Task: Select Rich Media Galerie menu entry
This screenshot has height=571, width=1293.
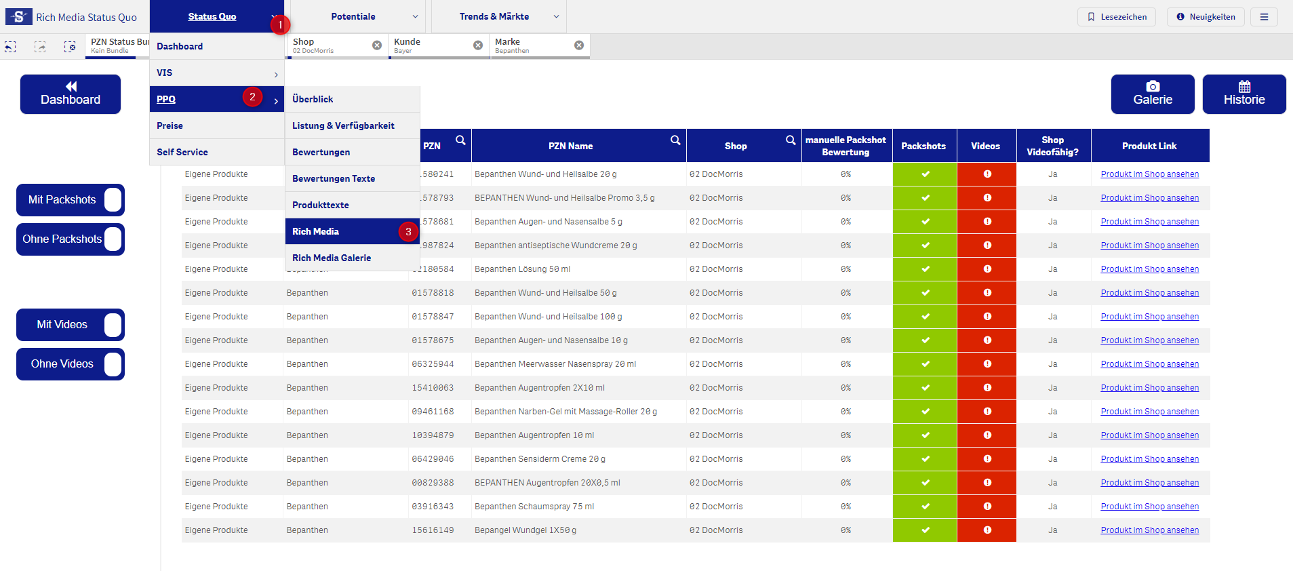Action: coord(332,258)
